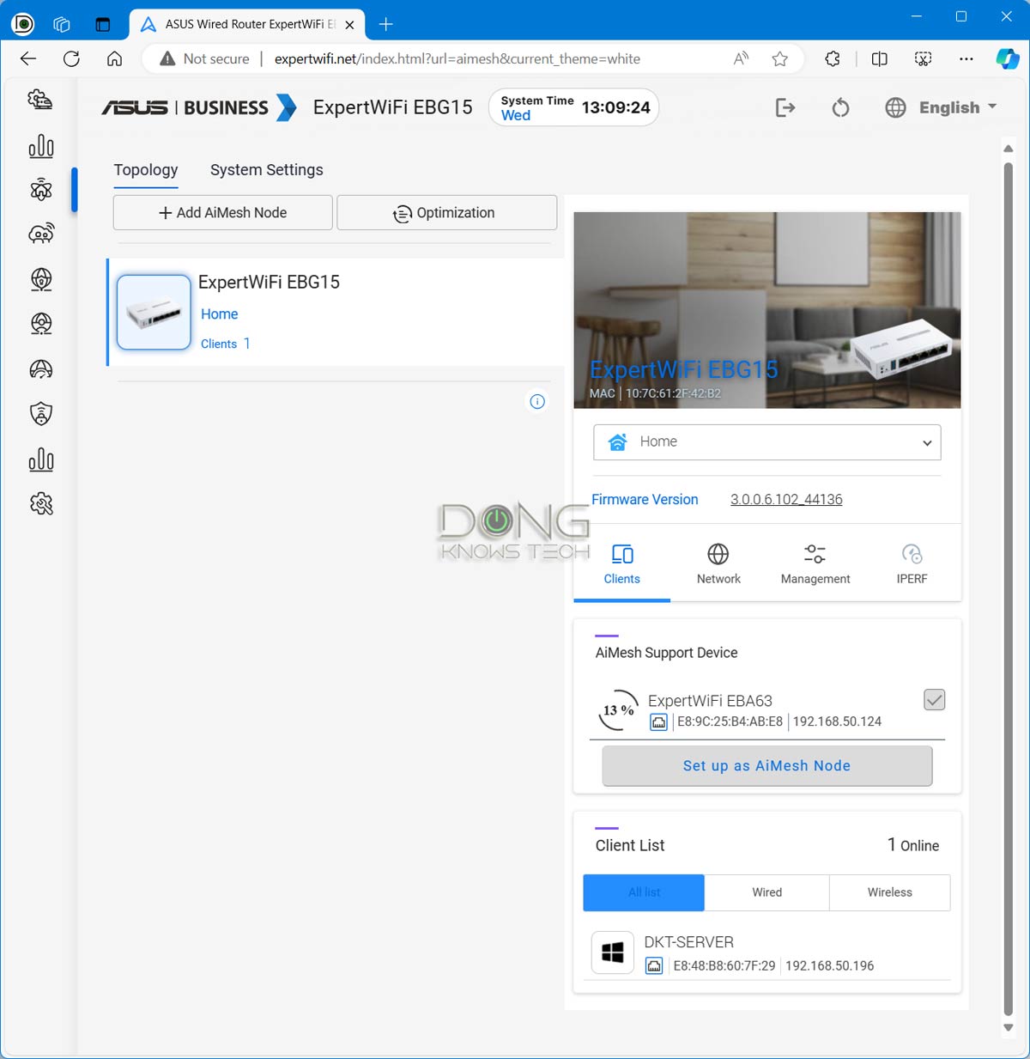Click the split screen icon in Edge toolbar
Screen dimensions: 1030x1059
879,58
